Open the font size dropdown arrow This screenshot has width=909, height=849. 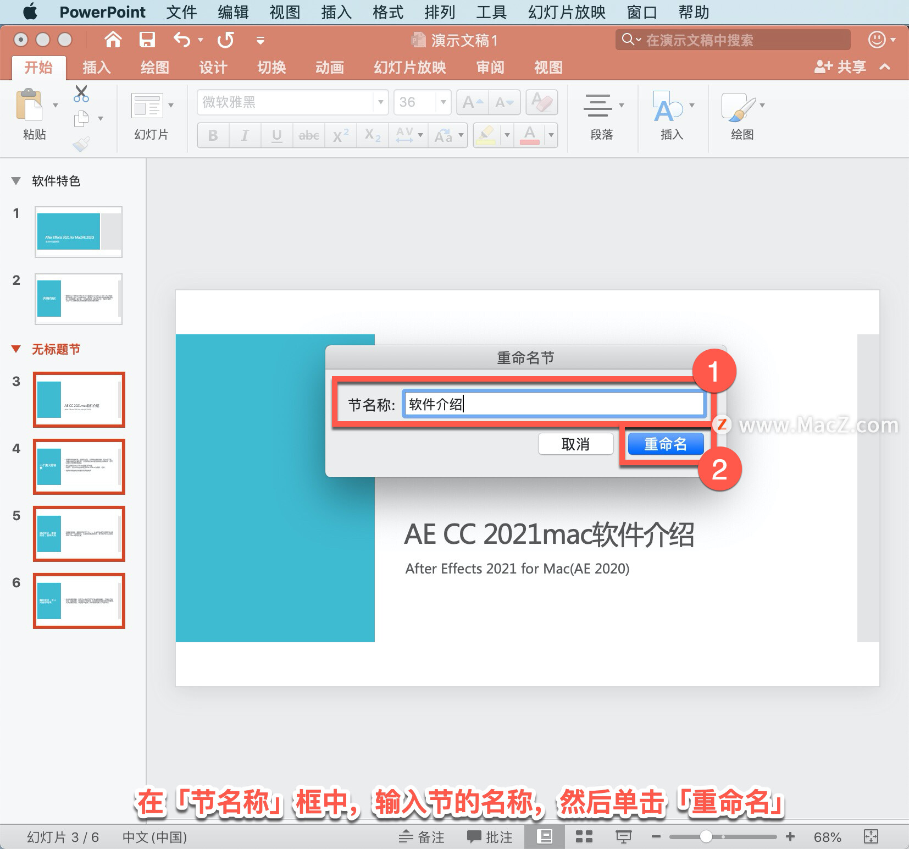[443, 102]
